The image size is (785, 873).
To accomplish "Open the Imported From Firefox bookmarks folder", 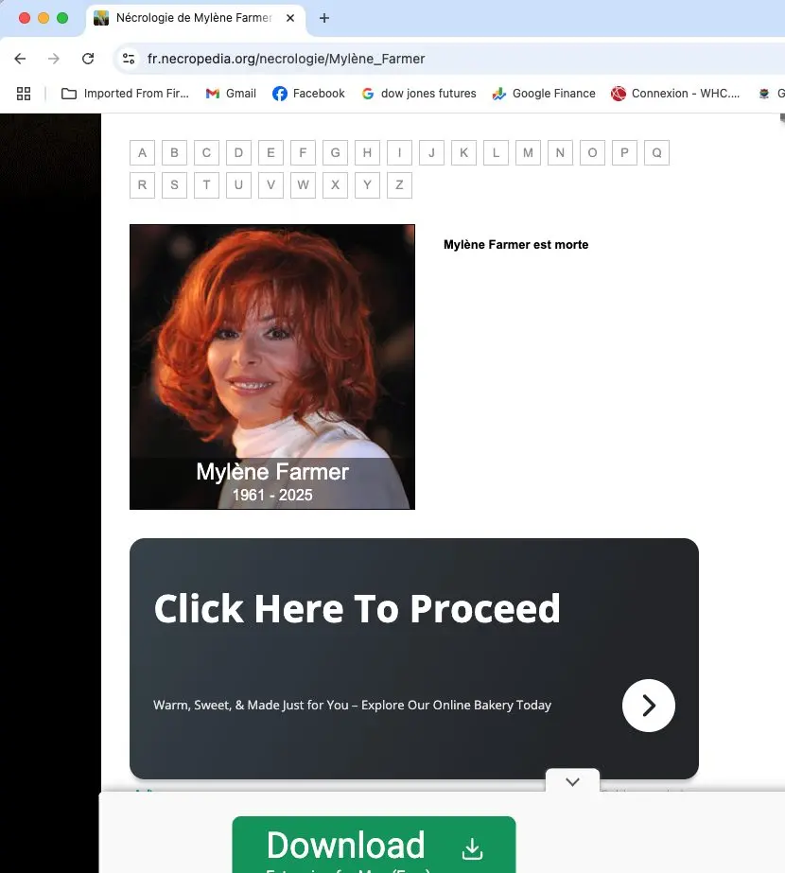I will [x=125, y=94].
